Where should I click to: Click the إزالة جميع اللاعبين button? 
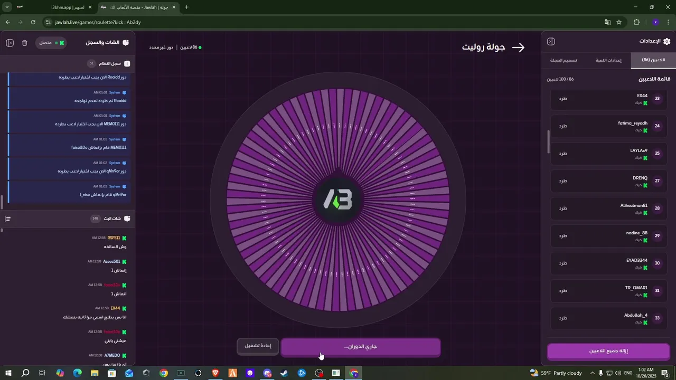pyautogui.click(x=608, y=351)
